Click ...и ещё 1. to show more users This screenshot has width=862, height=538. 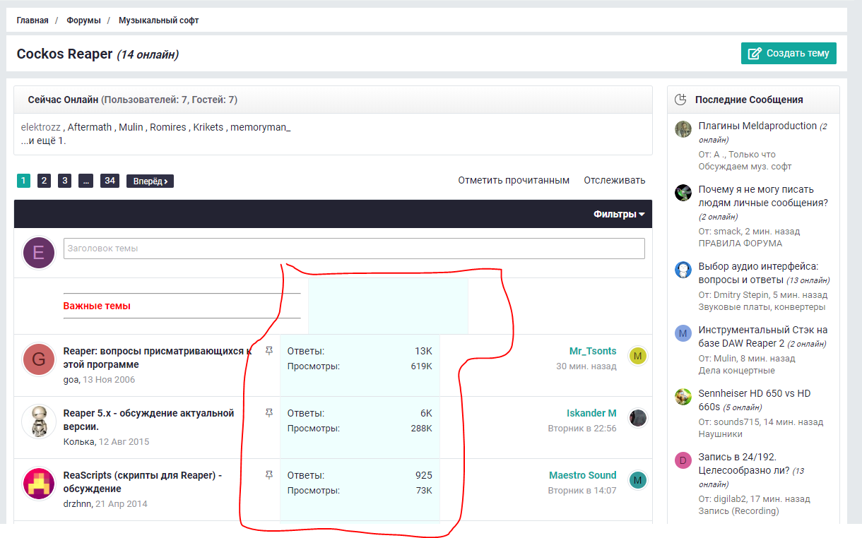pyautogui.click(x=44, y=141)
